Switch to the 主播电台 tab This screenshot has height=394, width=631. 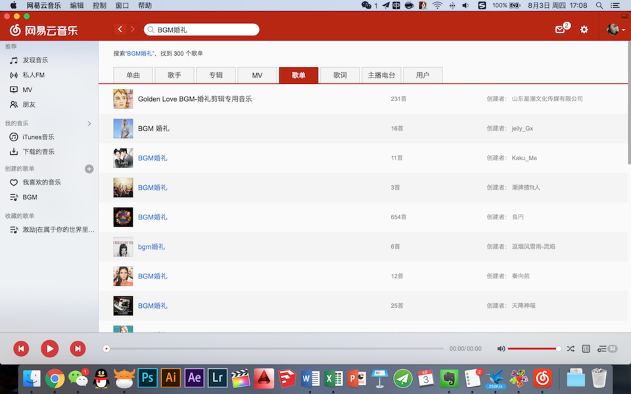pyautogui.click(x=381, y=76)
